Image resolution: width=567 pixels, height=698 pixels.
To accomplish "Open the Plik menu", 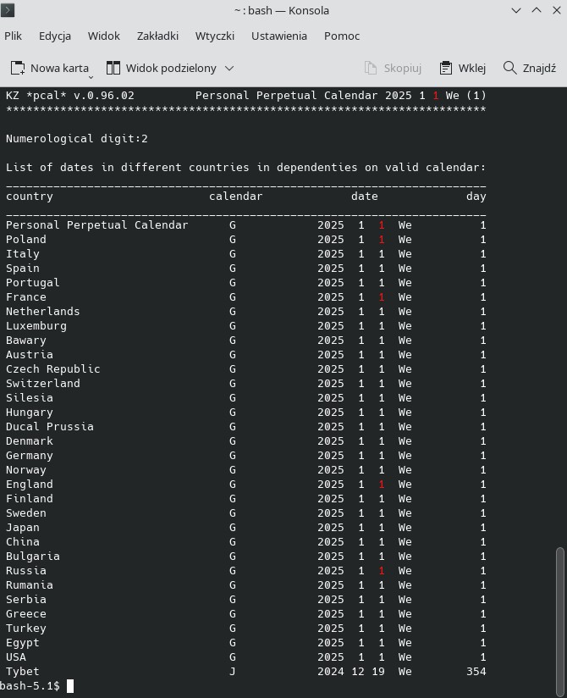I will tap(14, 36).
